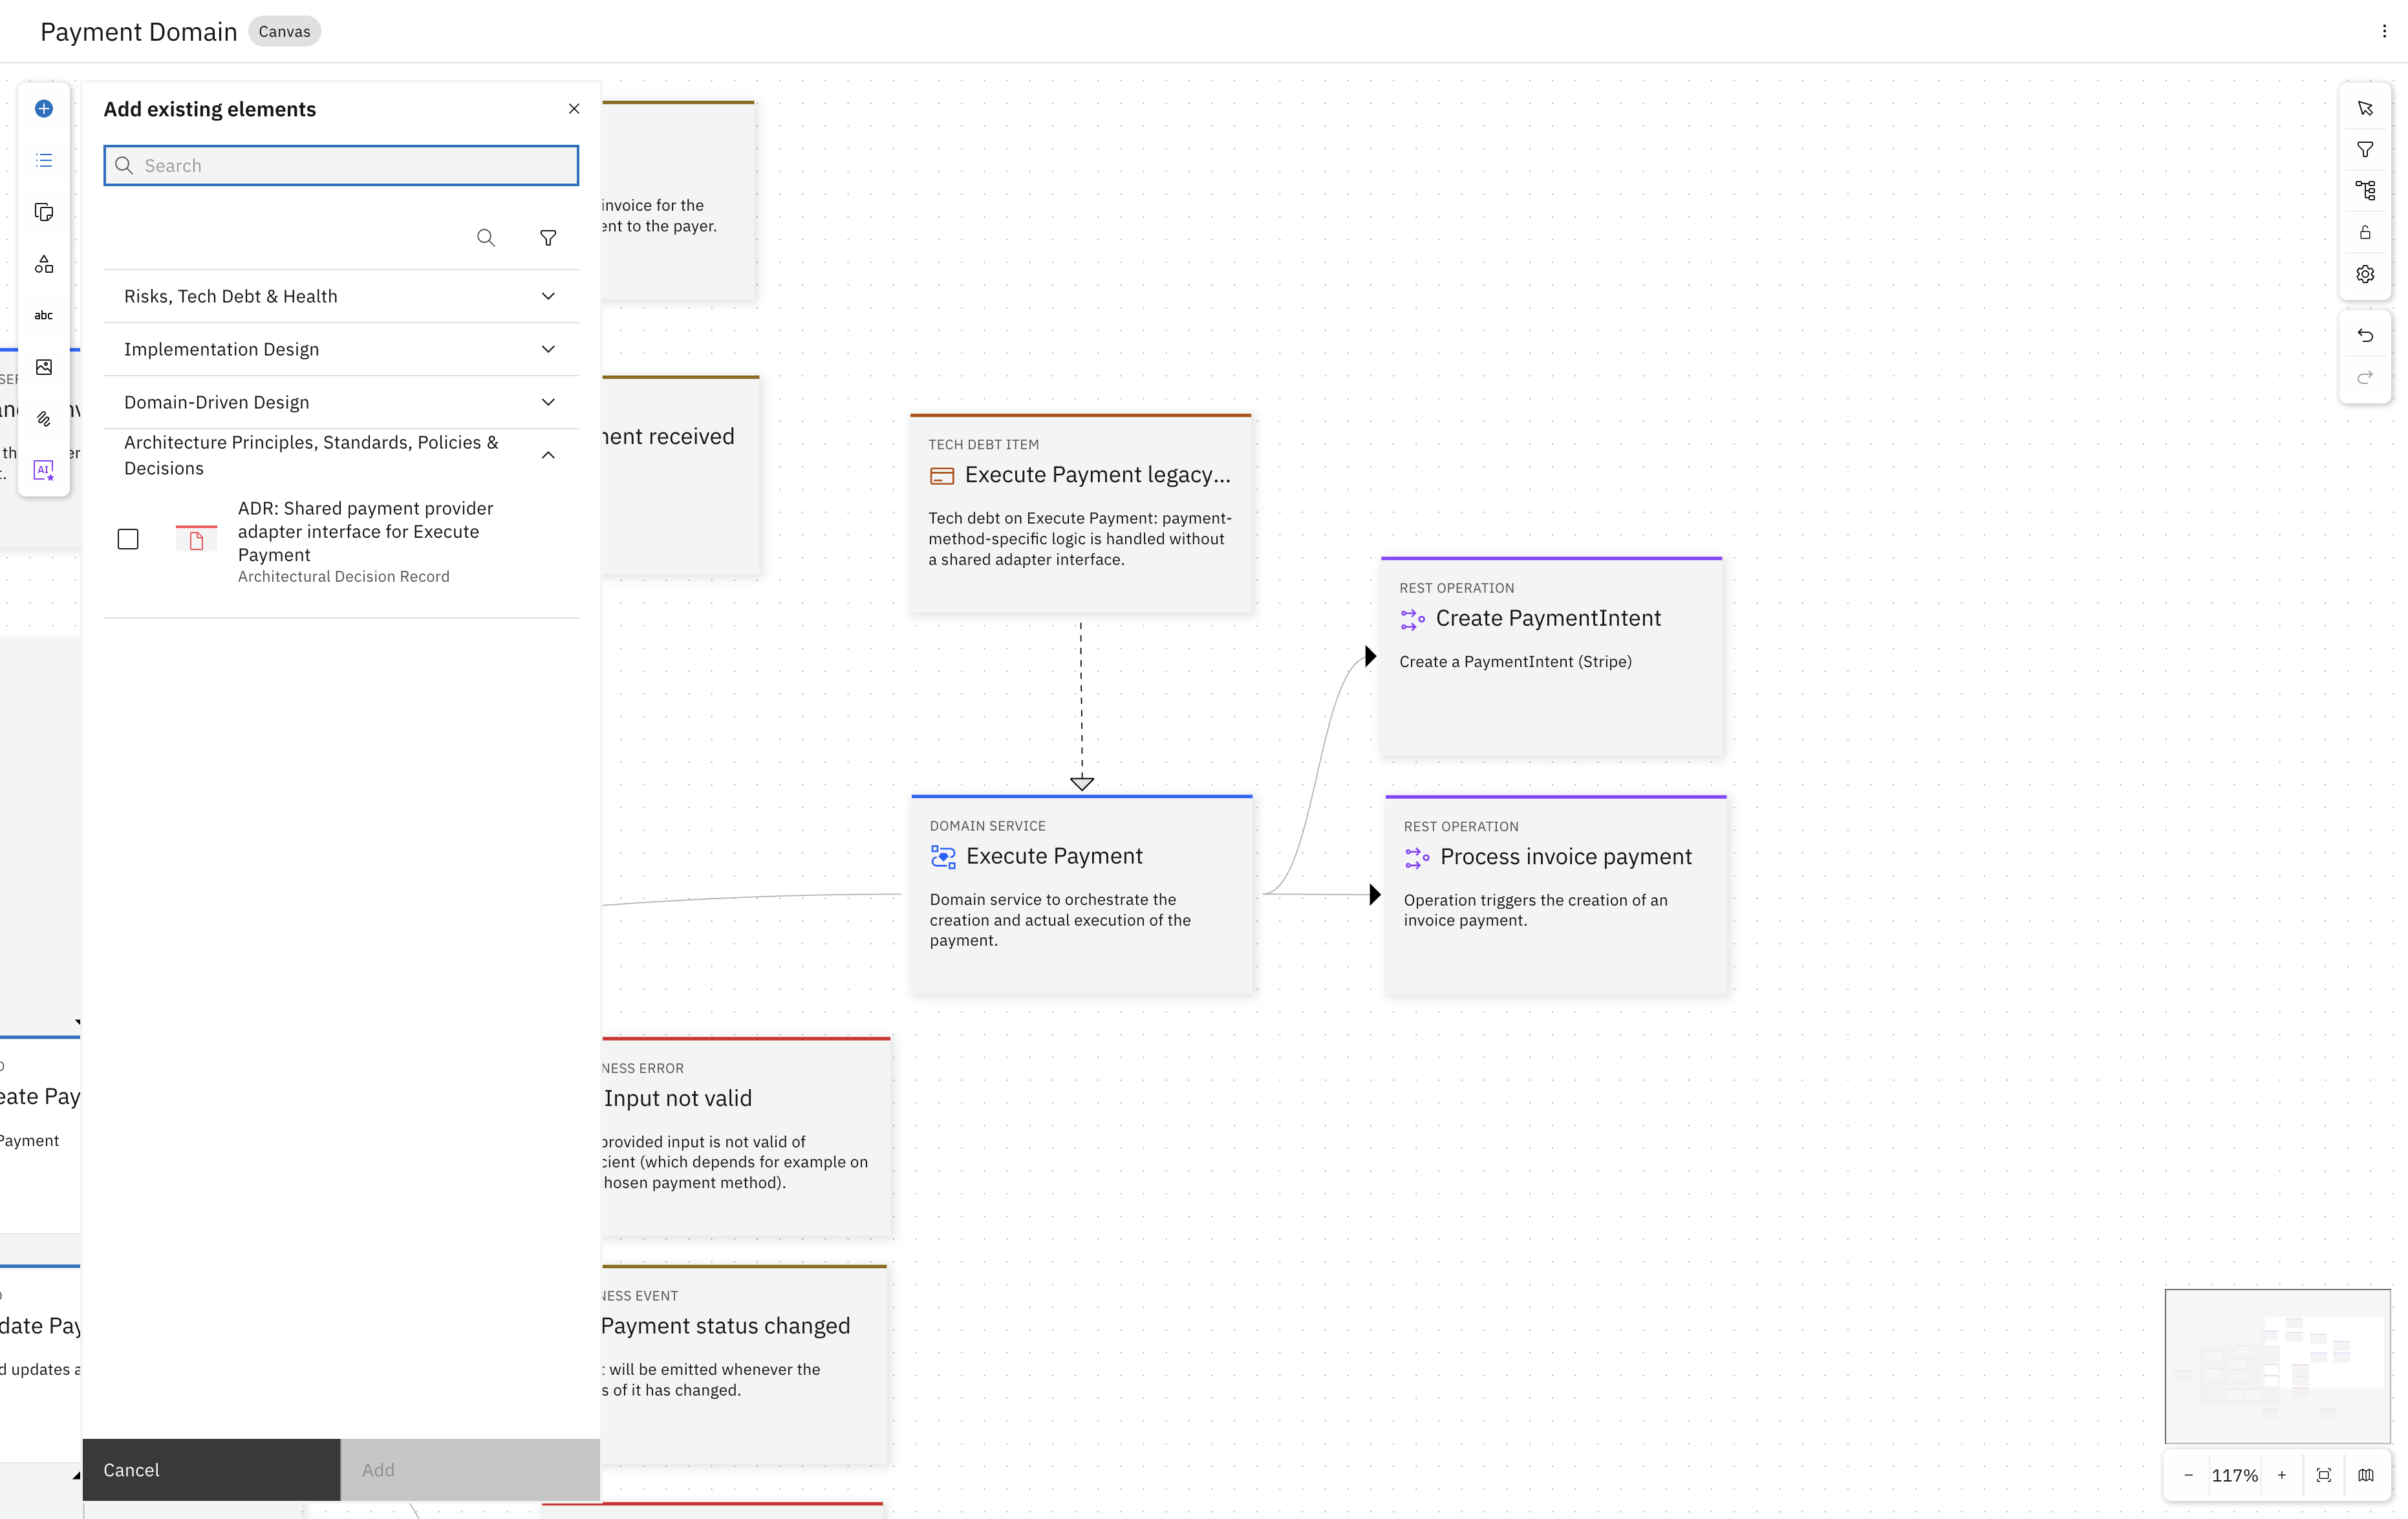Click the magnifier icon beside panel filter
The image size is (2408, 1519).
(486, 238)
